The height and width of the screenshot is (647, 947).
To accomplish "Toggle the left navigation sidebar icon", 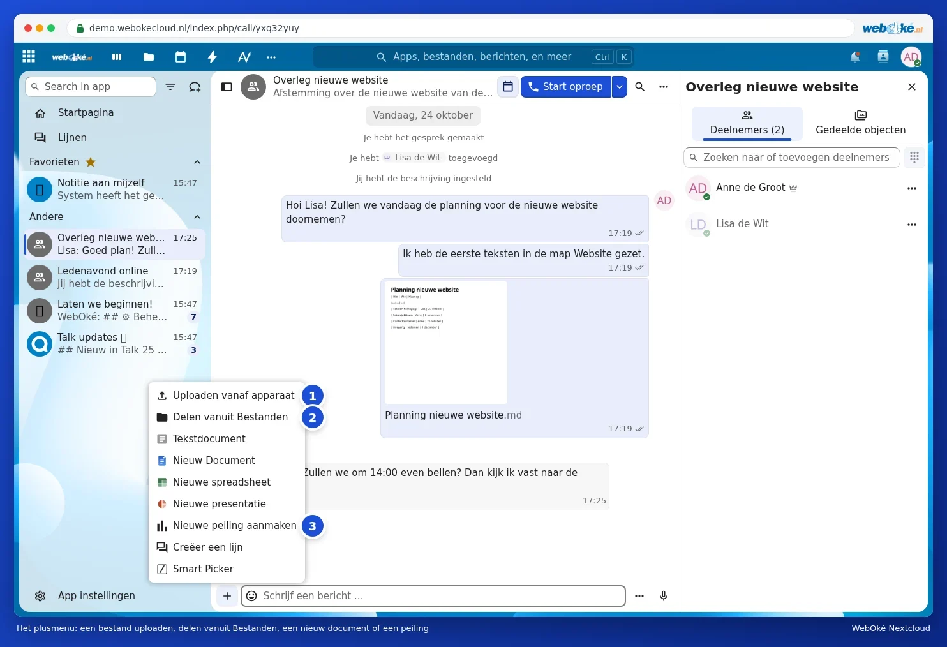I will tap(227, 87).
